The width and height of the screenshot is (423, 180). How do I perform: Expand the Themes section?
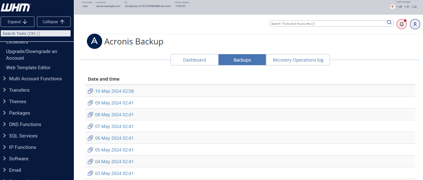click(x=14, y=102)
